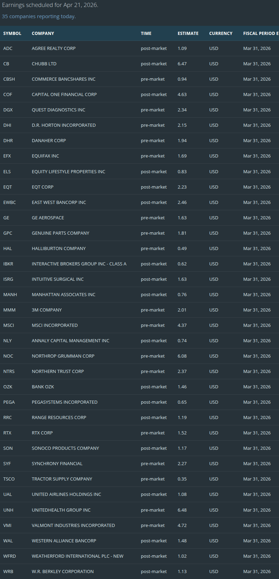Screen dimensions: 279x579
Task: Click the COMPANY column header
Action: pyautogui.click(x=43, y=34)
